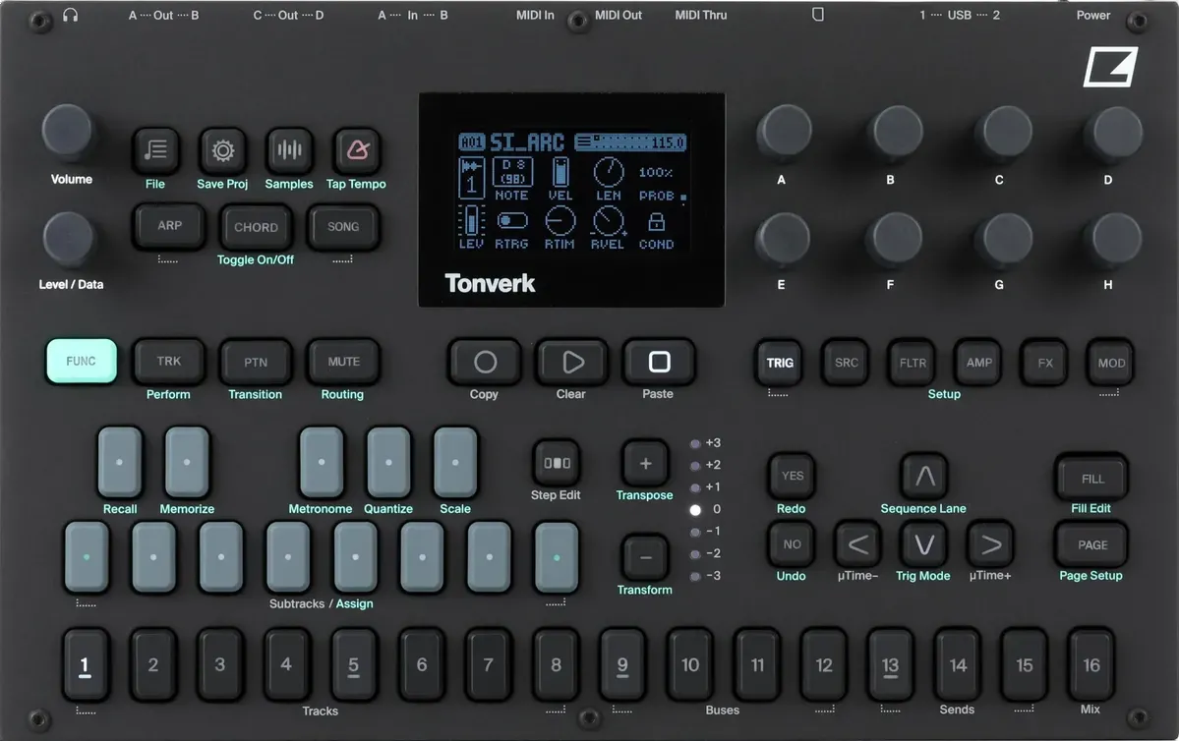Toggle the CHORD button on or off

pos(256,227)
